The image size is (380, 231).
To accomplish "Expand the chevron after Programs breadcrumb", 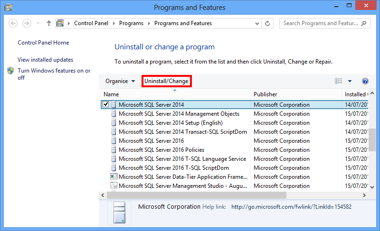I will tap(149, 23).
